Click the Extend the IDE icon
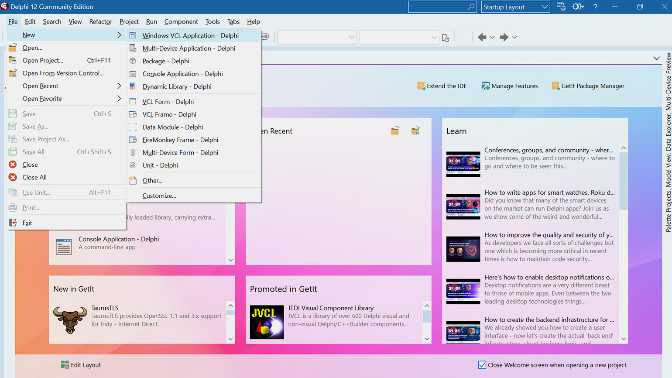Screen dimensions: 672x378 (421, 86)
